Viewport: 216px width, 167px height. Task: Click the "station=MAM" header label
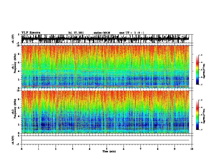[x=102, y=33]
